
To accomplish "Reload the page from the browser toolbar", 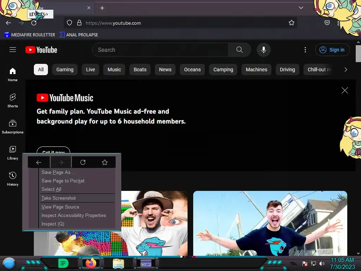I will tap(34, 23).
